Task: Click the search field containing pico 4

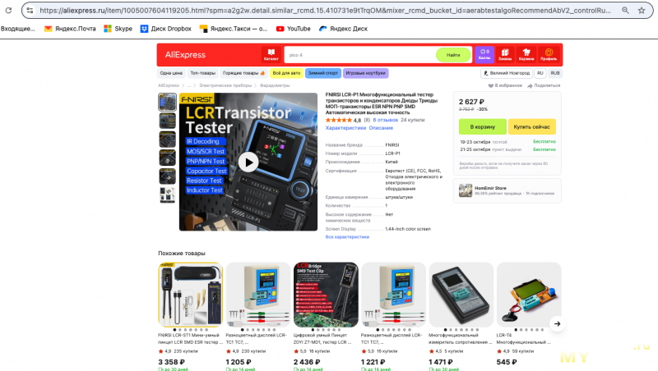Action: (360, 55)
